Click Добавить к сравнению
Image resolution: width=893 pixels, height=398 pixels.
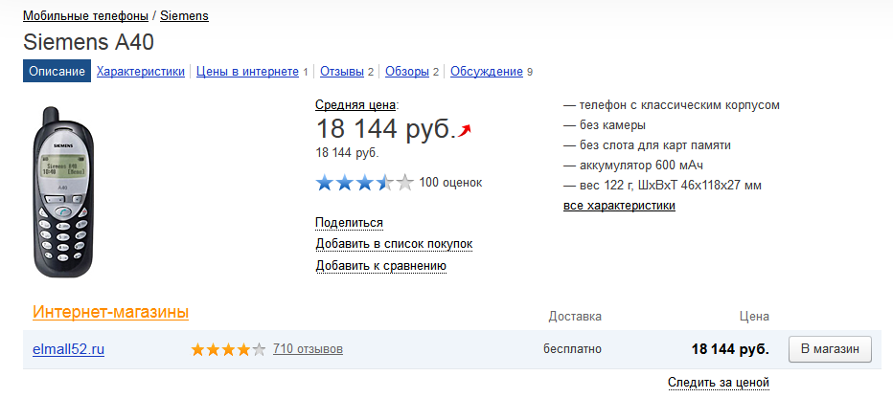point(381,266)
